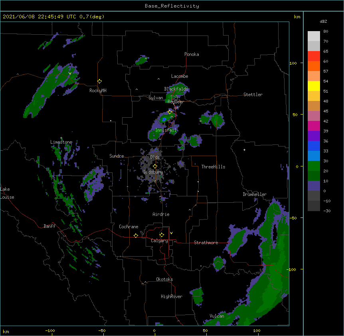Click the Lake Louise label
The height and width of the screenshot is (336, 344).
pos(7,193)
